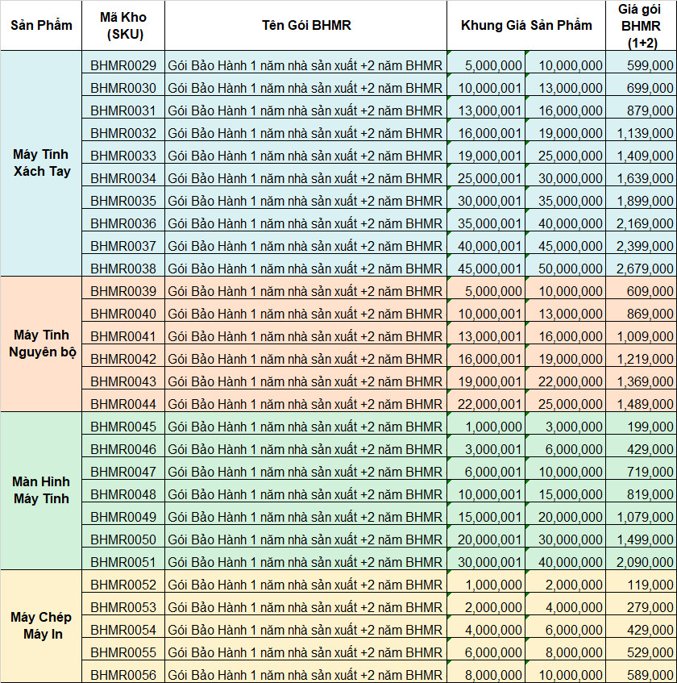Select the 'Mã Kho (SKU)' header cell
This screenshot has width=677, height=683.
point(123,25)
